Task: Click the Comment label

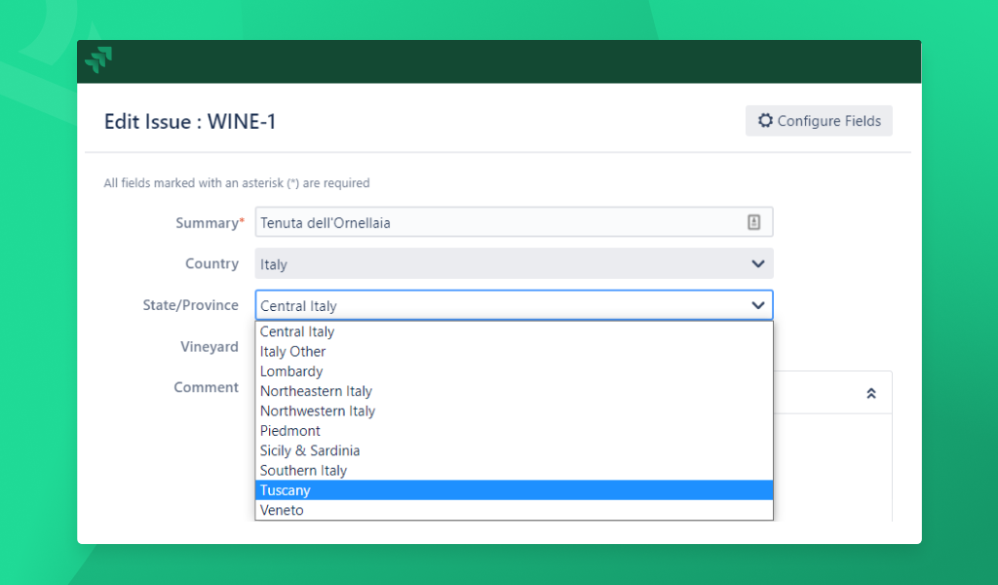Action: 207,388
